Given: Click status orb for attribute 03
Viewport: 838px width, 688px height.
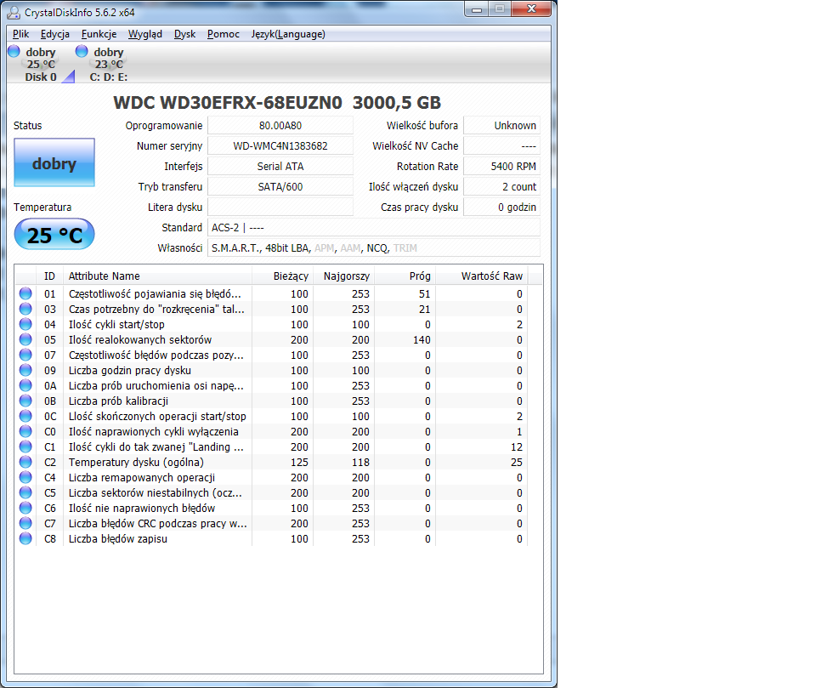Looking at the screenshot, I should click(x=25, y=309).
